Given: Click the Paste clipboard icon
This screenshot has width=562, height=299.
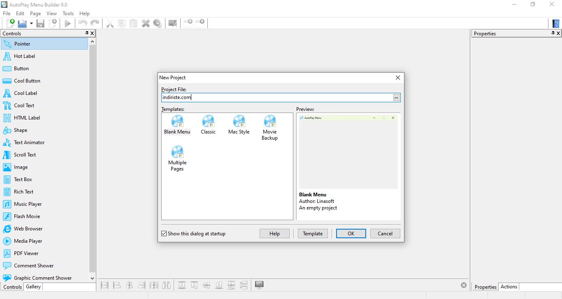Looking at the screenshot, I should (x=133, y=23).
